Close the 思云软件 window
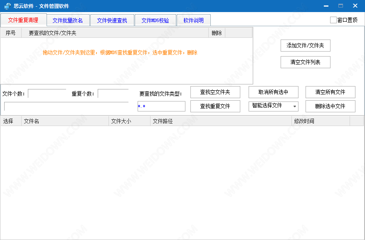Viewport: 365px width, 240px height. (x=355, y=6)
